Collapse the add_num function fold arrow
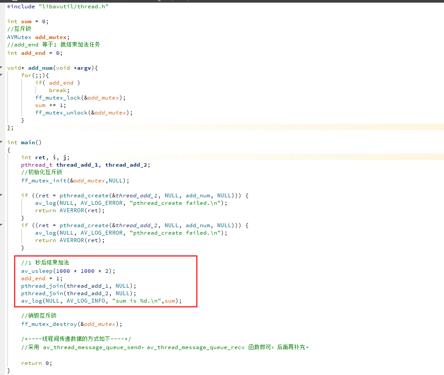This screenshot has width=444, height=375. [1, 68]
